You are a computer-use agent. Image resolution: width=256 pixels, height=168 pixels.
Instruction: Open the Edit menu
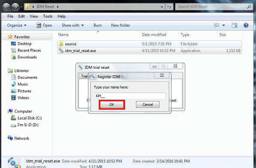[21, 16]
